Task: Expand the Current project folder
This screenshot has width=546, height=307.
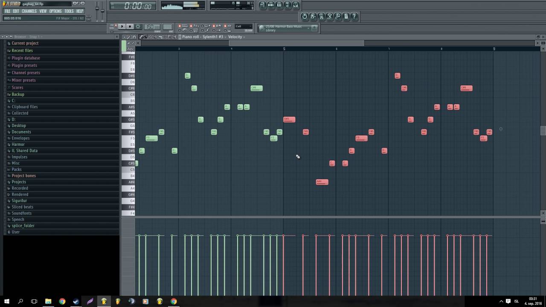Action: click(x=25, y=43)
